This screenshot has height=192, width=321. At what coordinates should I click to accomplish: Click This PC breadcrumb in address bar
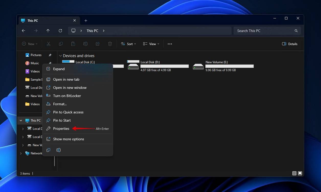92,31
